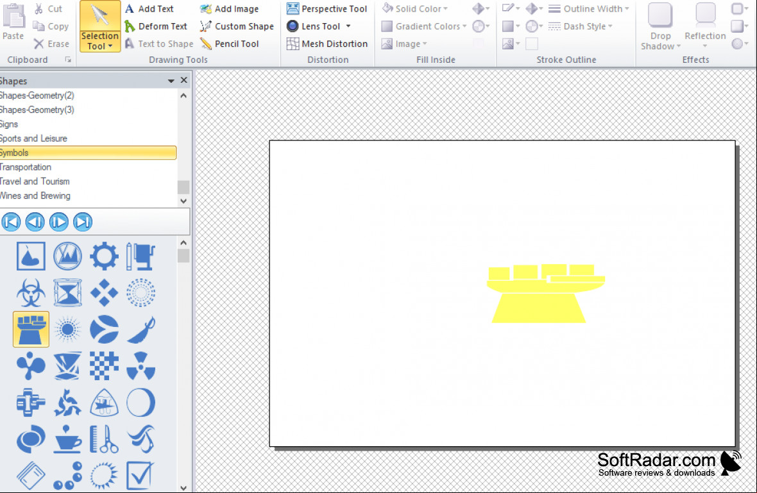
Task: Select Sports and Leisure category
Action: tap(89, 138)
